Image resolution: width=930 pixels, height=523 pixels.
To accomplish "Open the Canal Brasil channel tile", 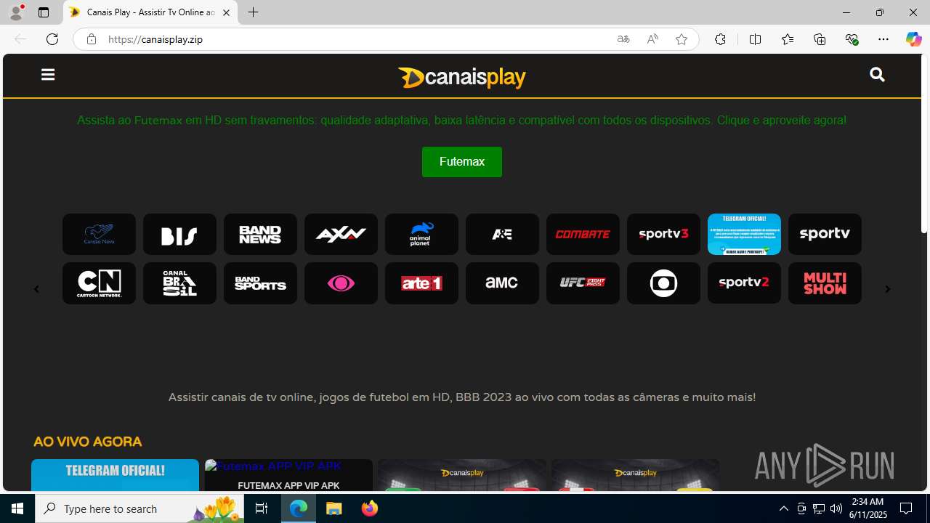I will [x=179, y=283].
